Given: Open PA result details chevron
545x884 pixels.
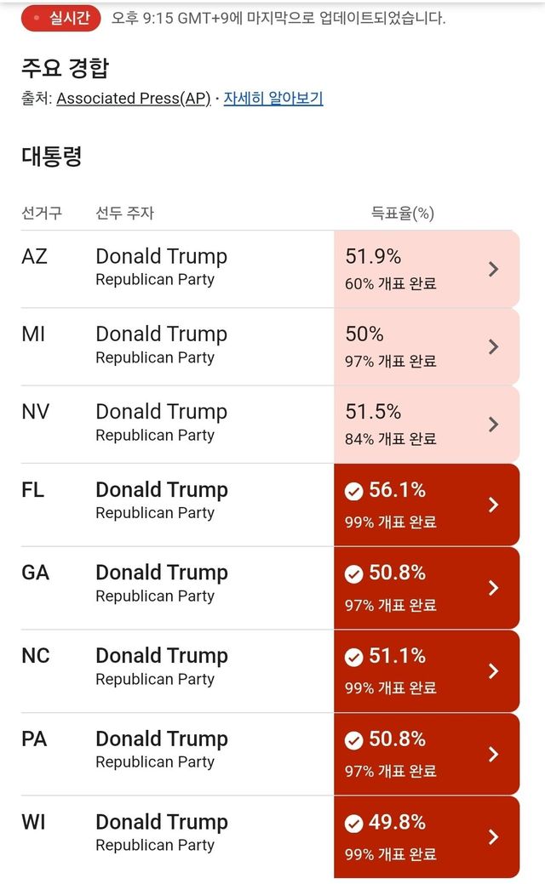Looking at the screenshot, I should coord(493,754).
